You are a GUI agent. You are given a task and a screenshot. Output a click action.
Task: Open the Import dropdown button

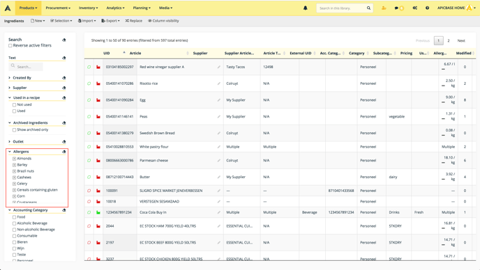point(87,21)
